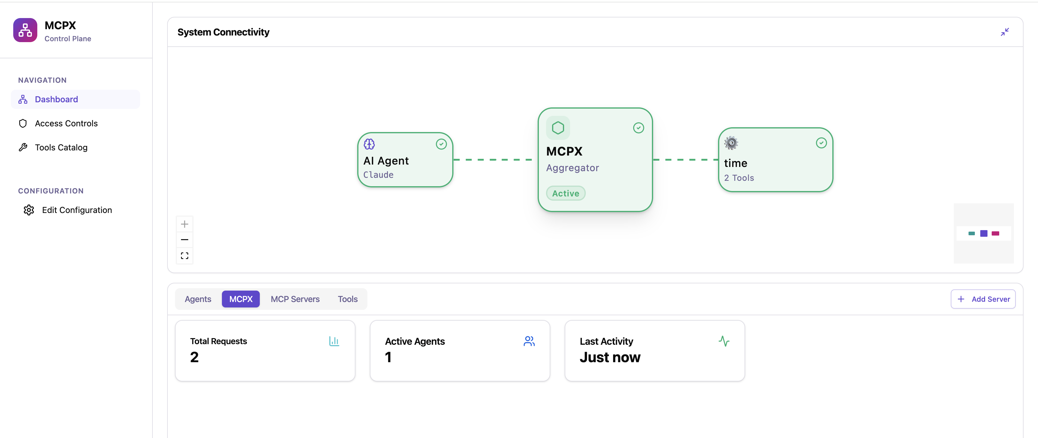Click the bar chart icon in Total Requests
Viewport: 1038px width, 438px height.
pos(334,341)
